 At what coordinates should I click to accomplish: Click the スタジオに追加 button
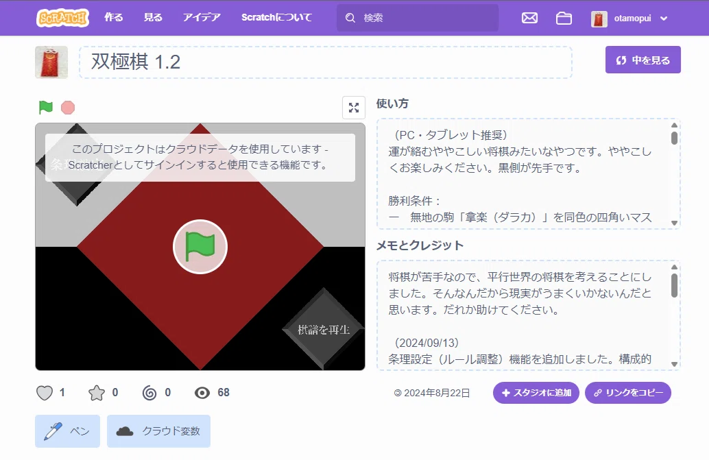click(536, 393)
